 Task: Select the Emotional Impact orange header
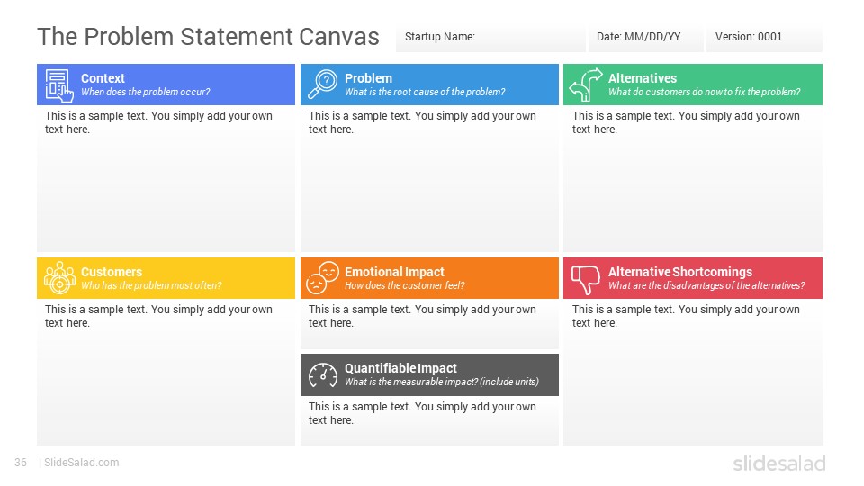point(429,278)
